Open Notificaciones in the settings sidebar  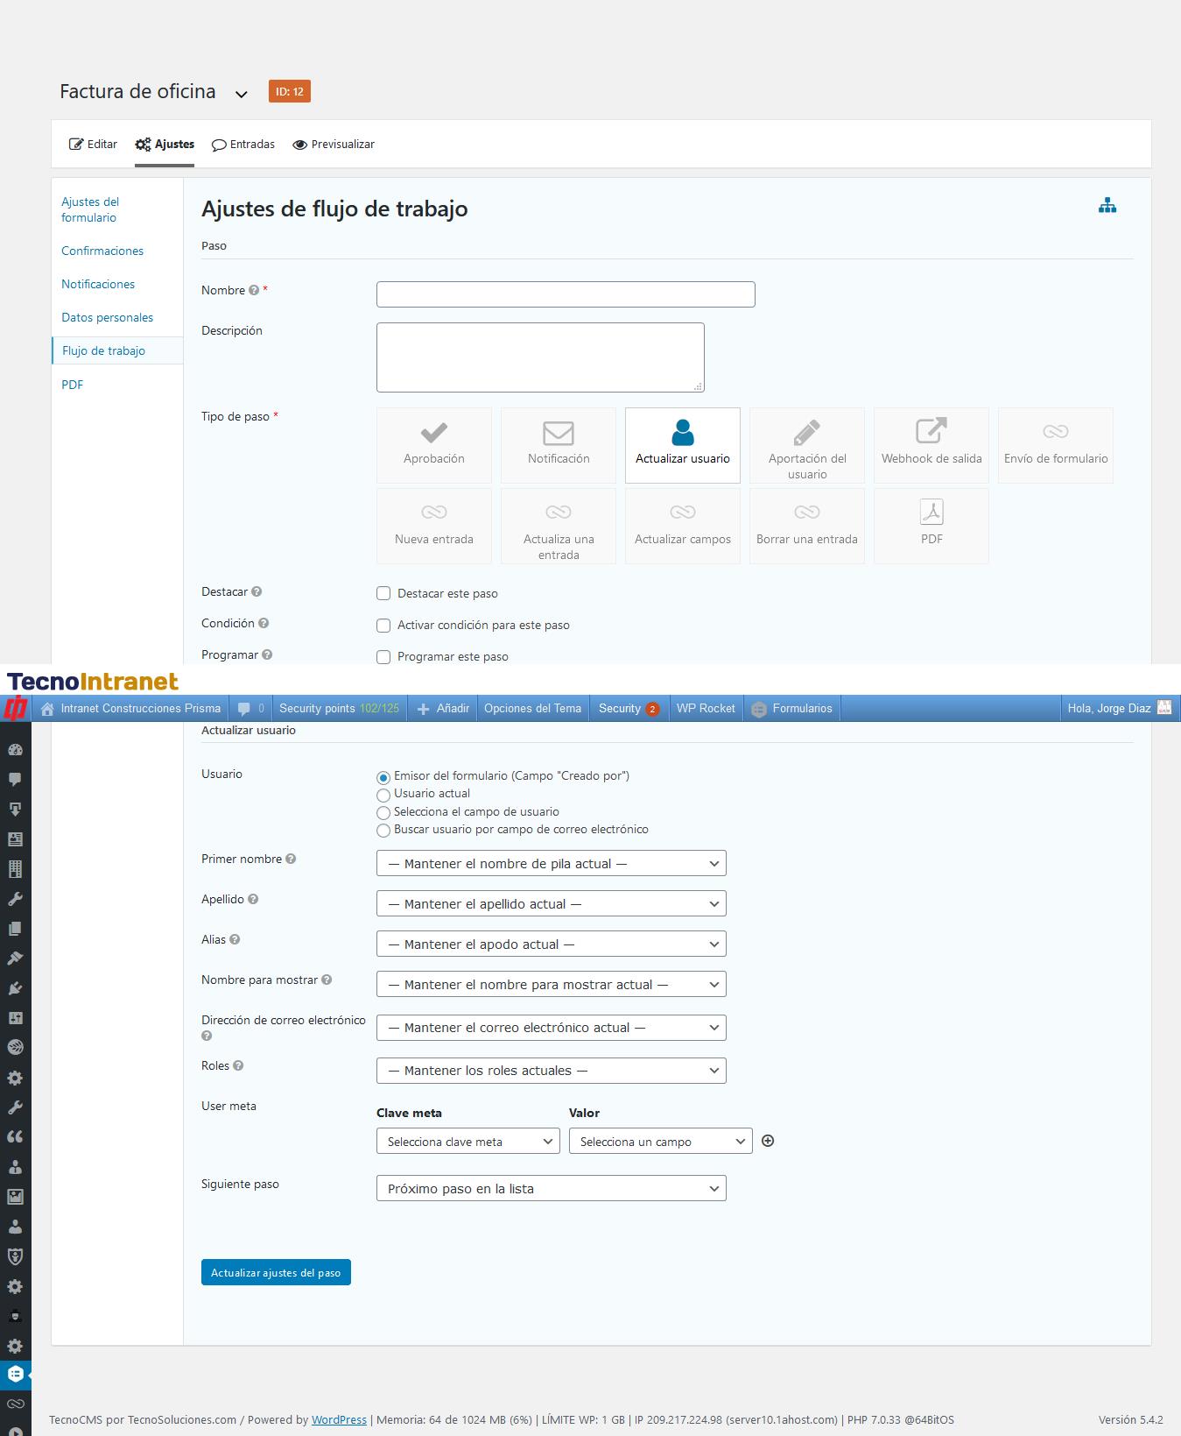coord(98,285)
